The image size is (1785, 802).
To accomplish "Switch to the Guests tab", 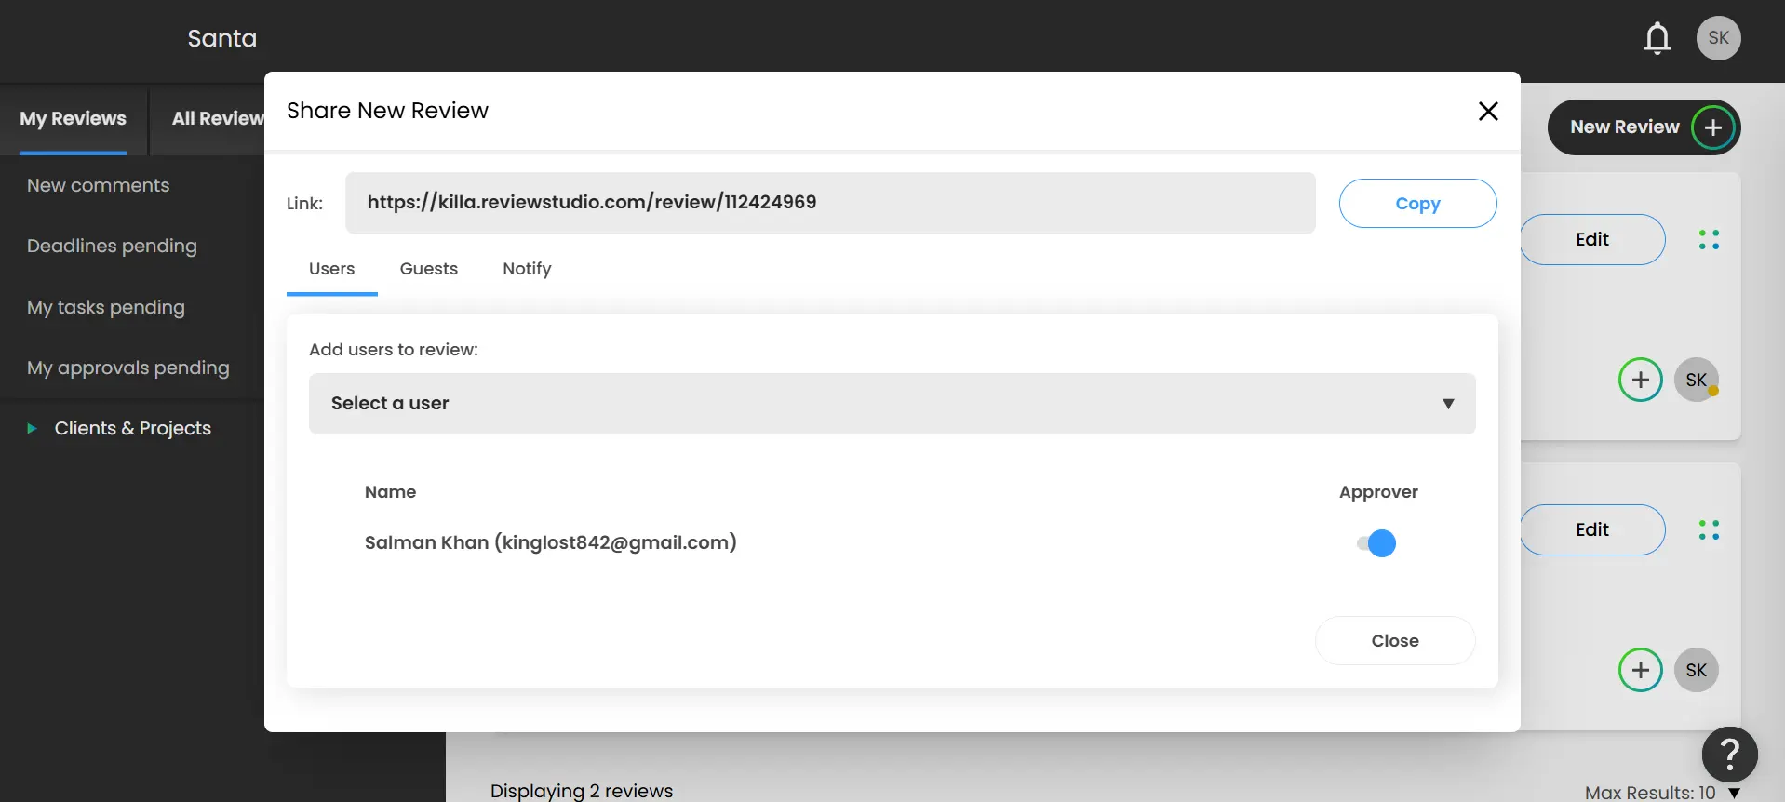I will pos(428,269).
